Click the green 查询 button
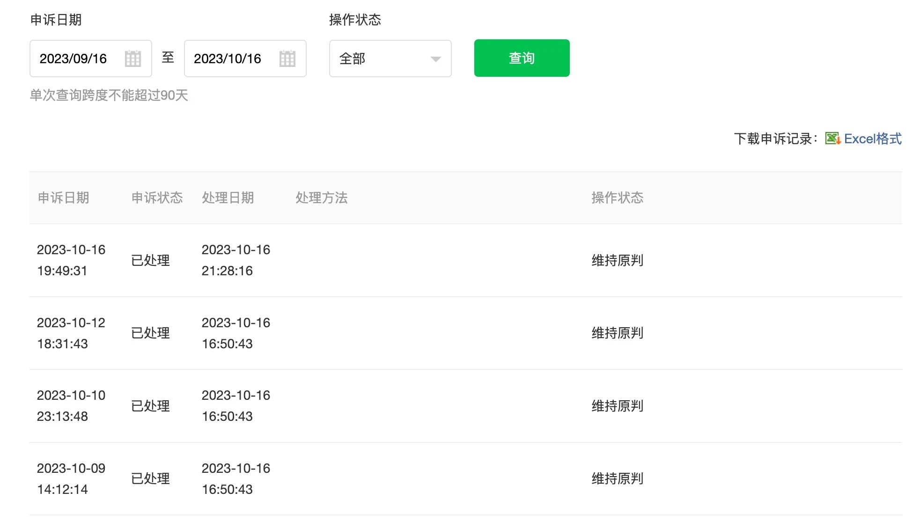The width and height of the screenshot is (913, 529). click(x=522, y=58)
